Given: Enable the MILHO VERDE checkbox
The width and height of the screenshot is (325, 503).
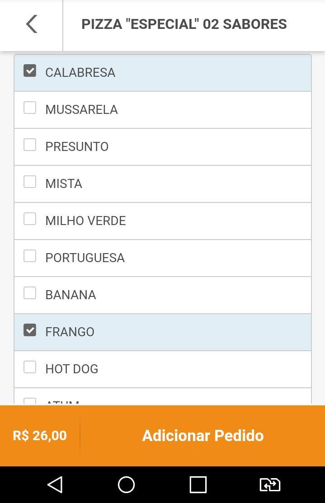Looking at the screenshot, I should 30,219.
